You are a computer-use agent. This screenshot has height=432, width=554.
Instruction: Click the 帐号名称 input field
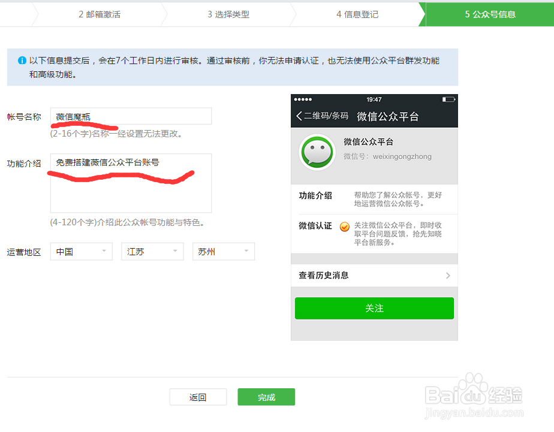(131, 116)
